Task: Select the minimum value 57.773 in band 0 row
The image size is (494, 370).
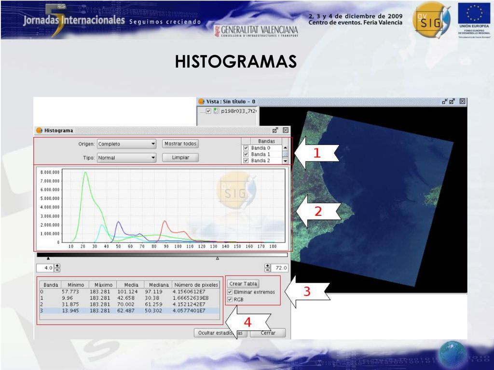Action: [x=70, y=291]
